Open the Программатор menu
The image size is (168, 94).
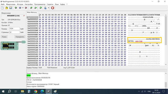pos(40,4)
